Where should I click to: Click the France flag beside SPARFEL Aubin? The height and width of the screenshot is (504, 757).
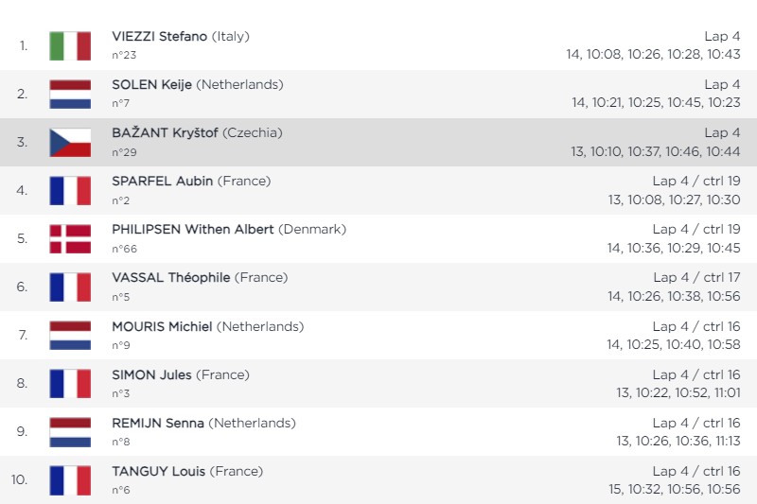point(70,190)
